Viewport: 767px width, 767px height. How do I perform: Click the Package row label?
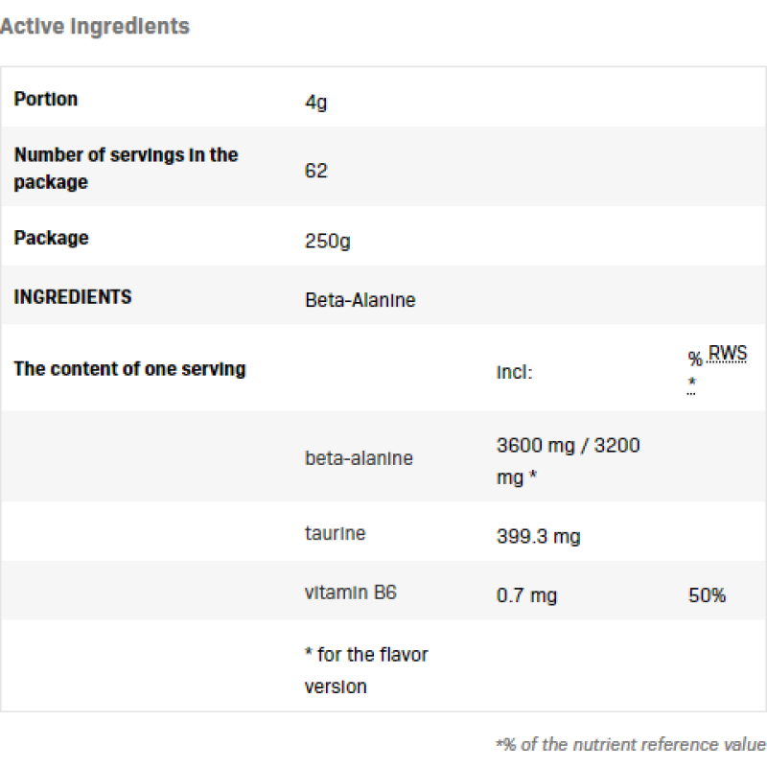[x=51, y=238]
